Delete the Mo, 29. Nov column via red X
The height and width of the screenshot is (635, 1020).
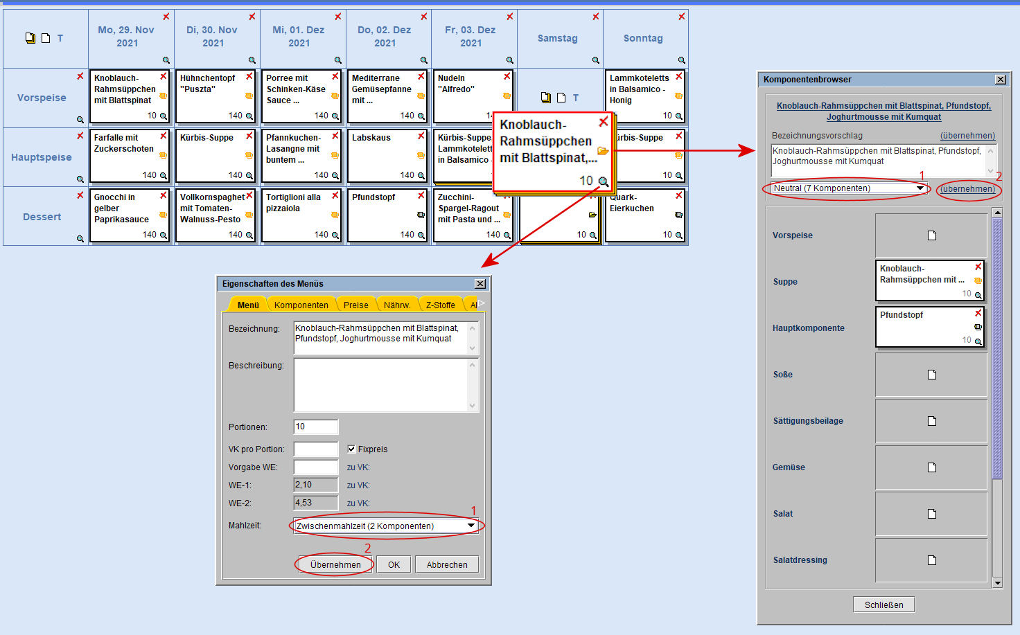click(166, 17)
